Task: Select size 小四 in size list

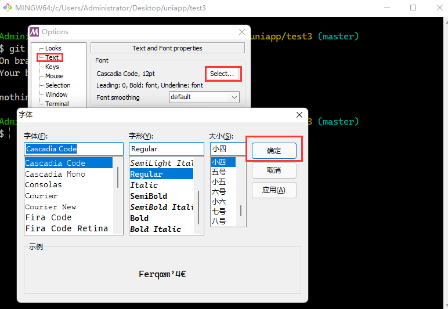Action: [223, 162]
